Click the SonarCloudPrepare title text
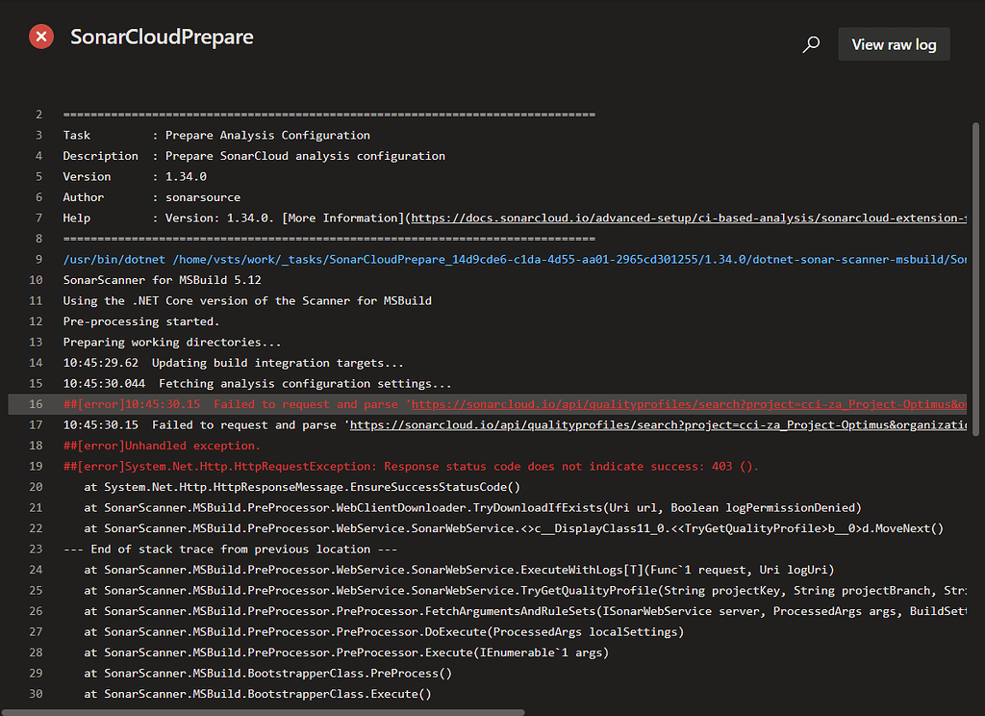The height and width of the screenshot is (716, 985). (x=162, y=37)
